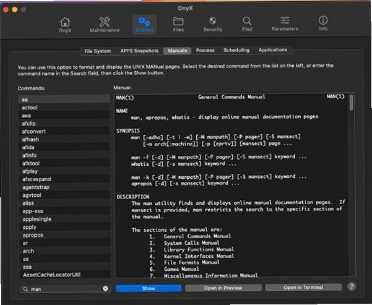
Task: Select the apply command
Action: [x=65, y=227]
